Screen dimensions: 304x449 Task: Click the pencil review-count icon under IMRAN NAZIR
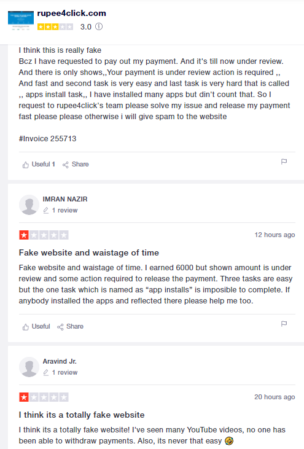coord(46,211)
